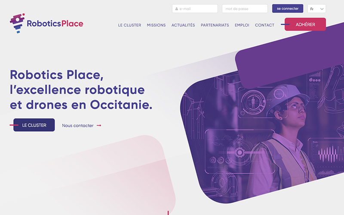Click the red ADHÉRER button
Viewport: 344px width, 215px height.
coord(305,25)
